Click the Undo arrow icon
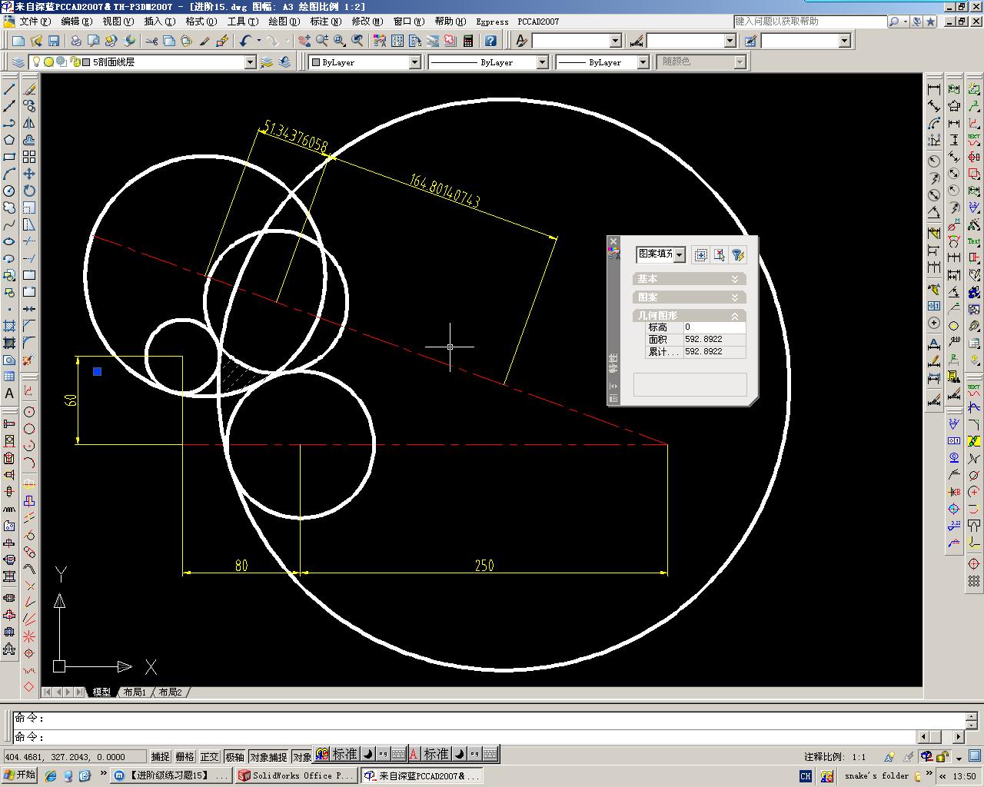The width and height of the screenshot is (984, 787). pyautogui.click(x=245, y=41)
